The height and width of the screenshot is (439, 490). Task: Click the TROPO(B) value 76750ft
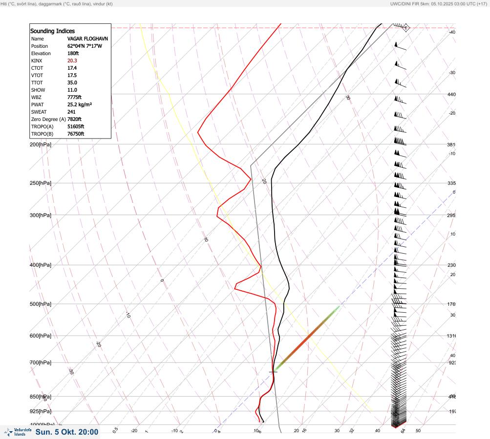pos(76,134)
